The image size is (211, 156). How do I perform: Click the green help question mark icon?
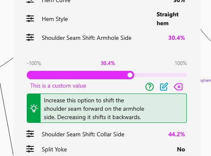(x=150, y=87)
